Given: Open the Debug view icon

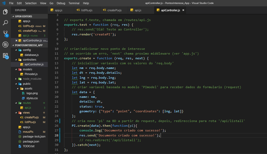Looking at the screenshot, I should (5, 45).
